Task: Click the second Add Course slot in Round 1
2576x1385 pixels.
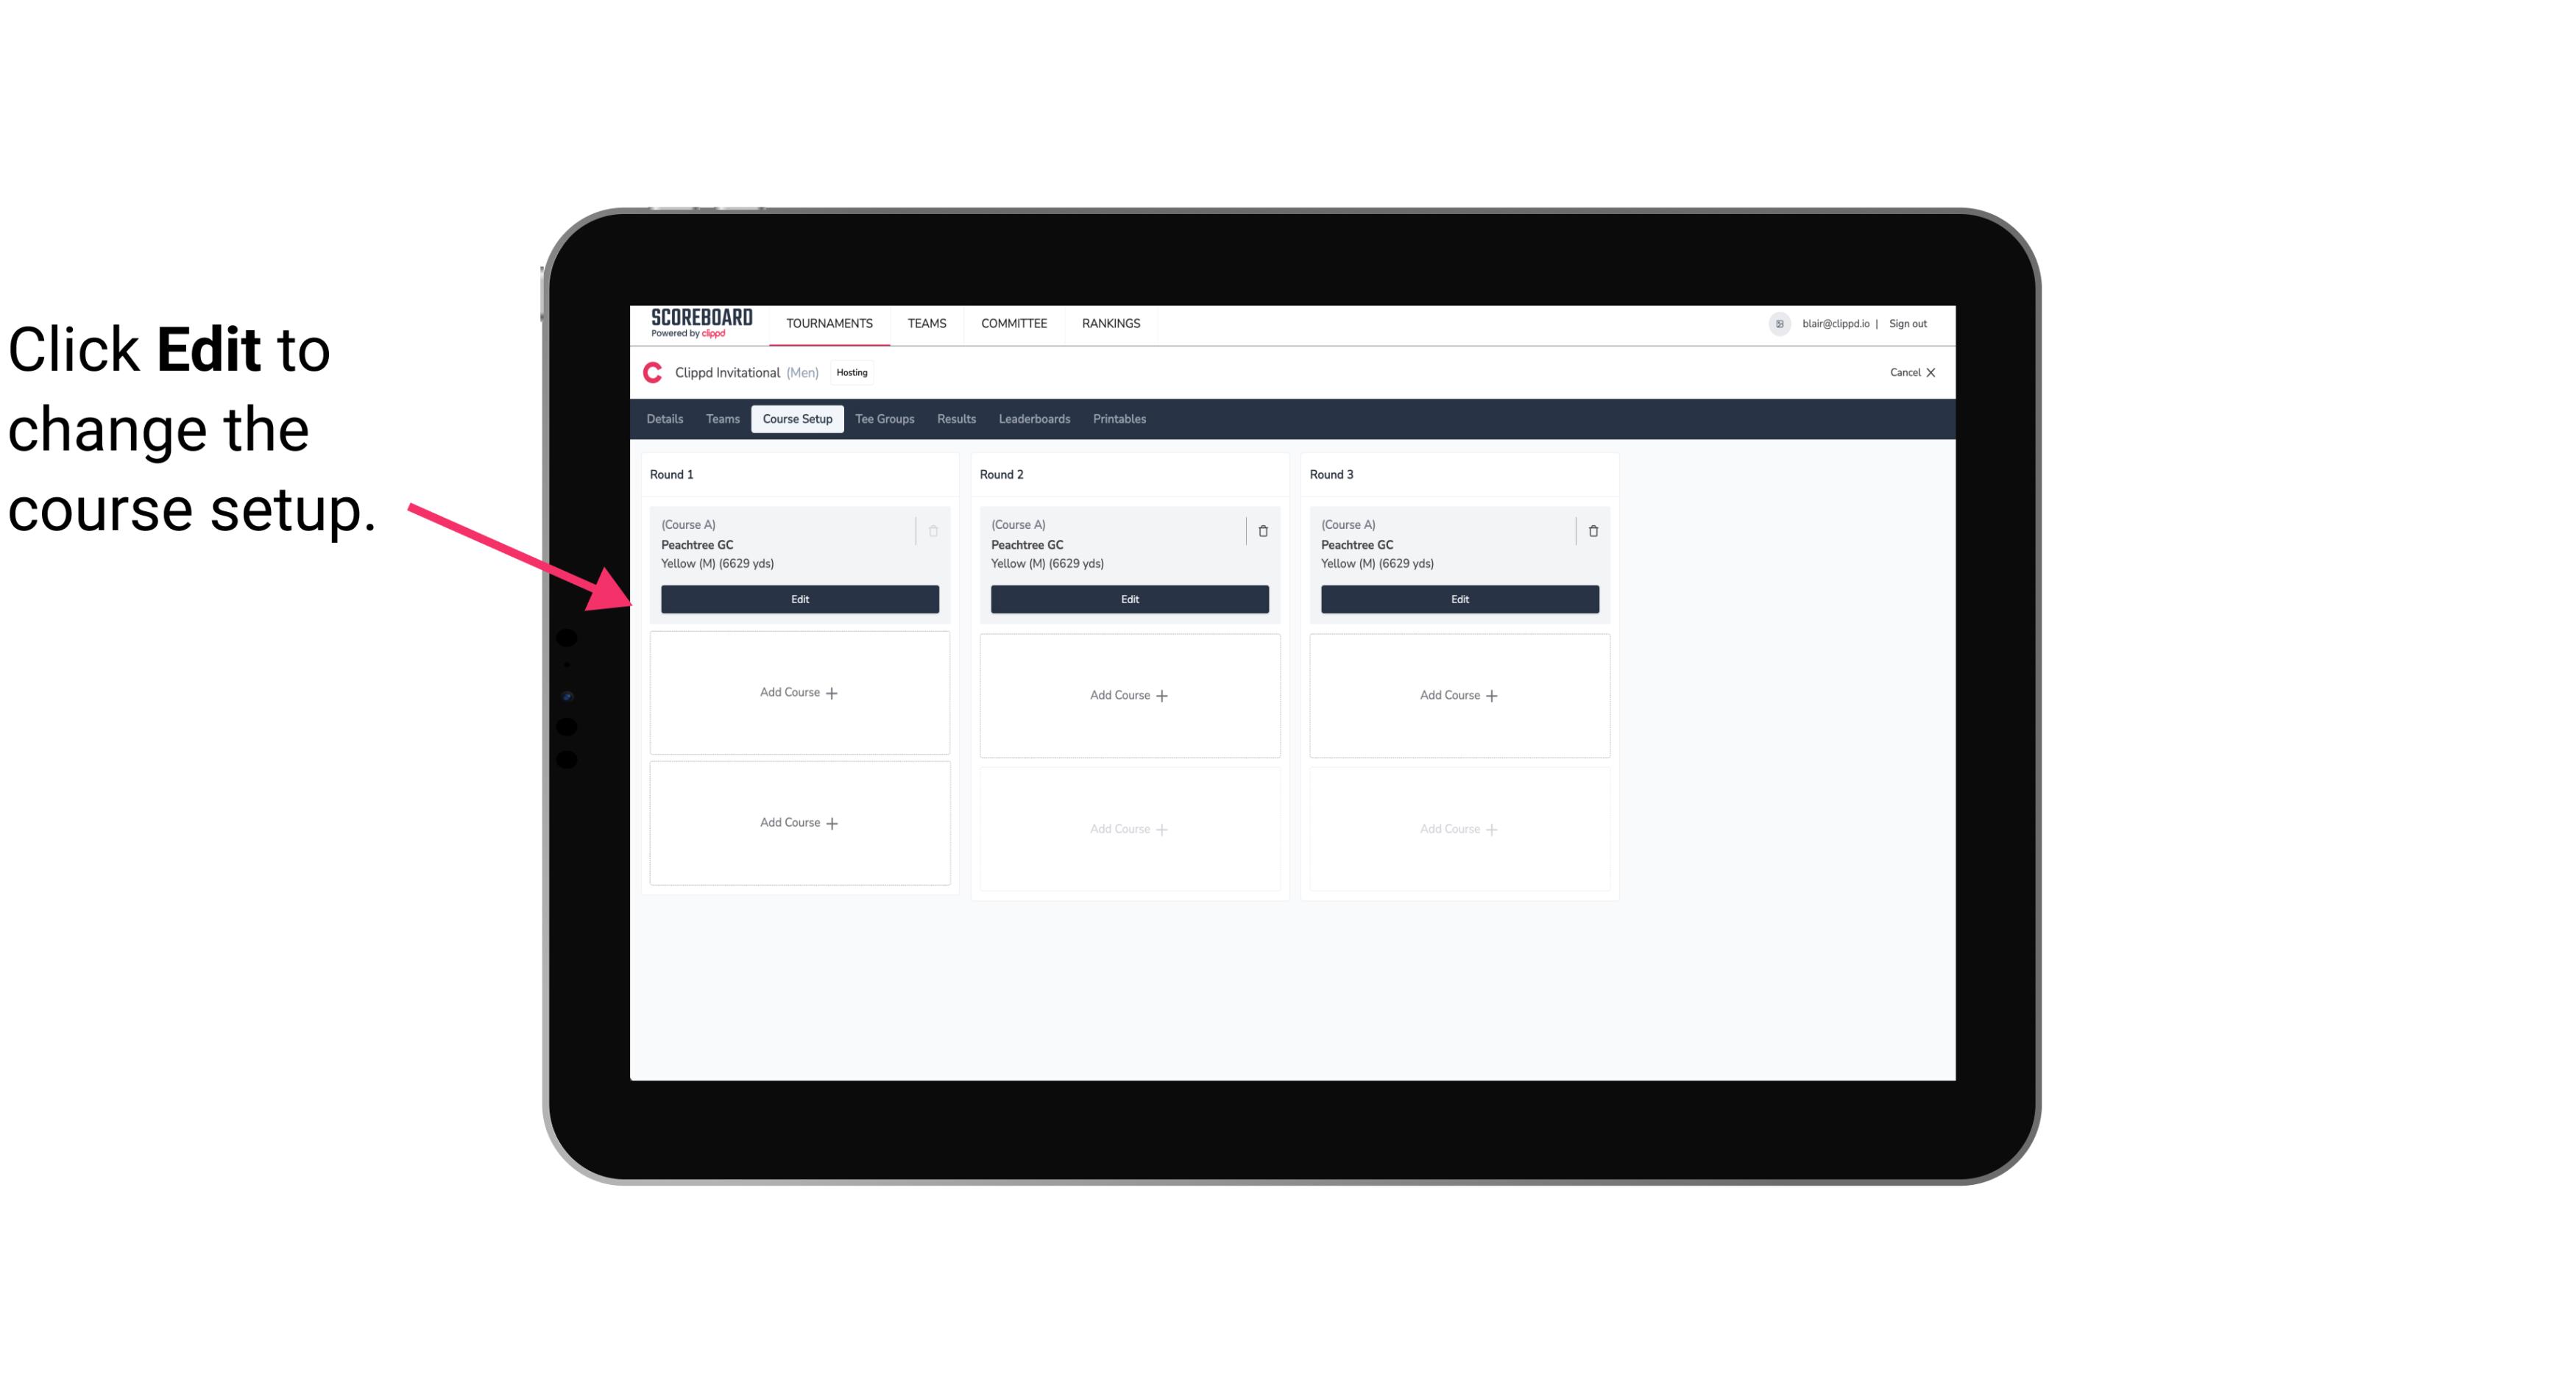Action: point(799,822)
